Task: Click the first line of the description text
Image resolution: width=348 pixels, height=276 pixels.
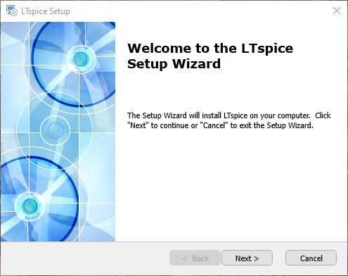Action: [x=228, y=115]
